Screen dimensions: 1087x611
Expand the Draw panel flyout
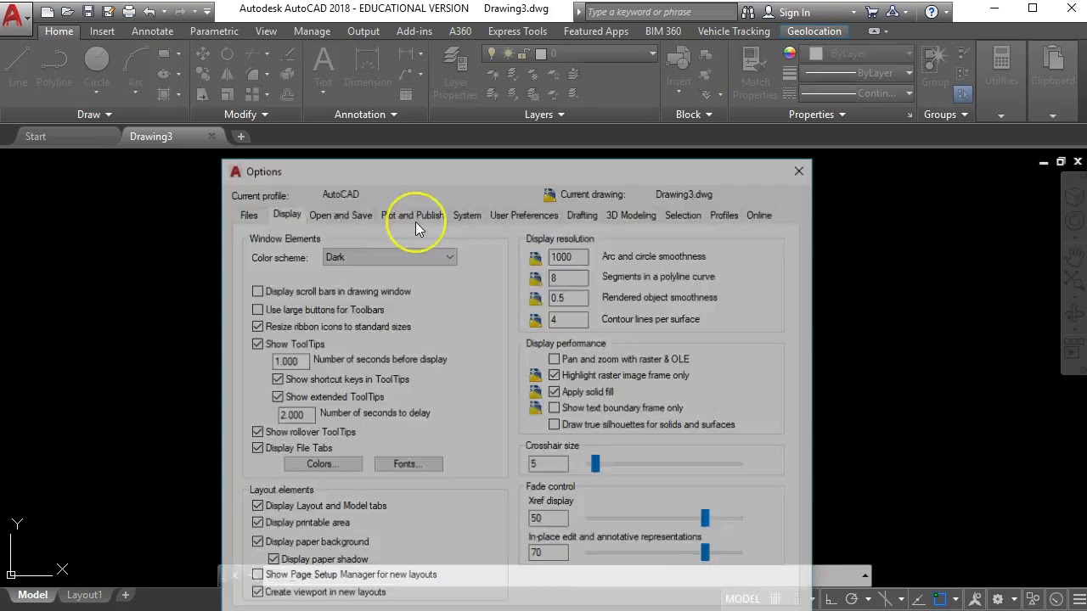point(93,114)
